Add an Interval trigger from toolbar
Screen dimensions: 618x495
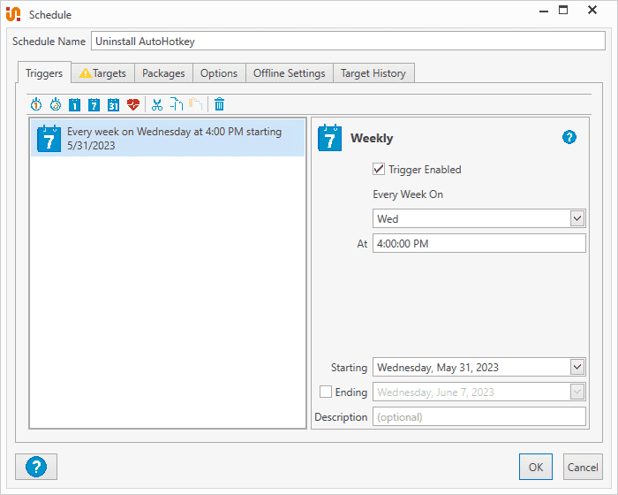point(56,104)
